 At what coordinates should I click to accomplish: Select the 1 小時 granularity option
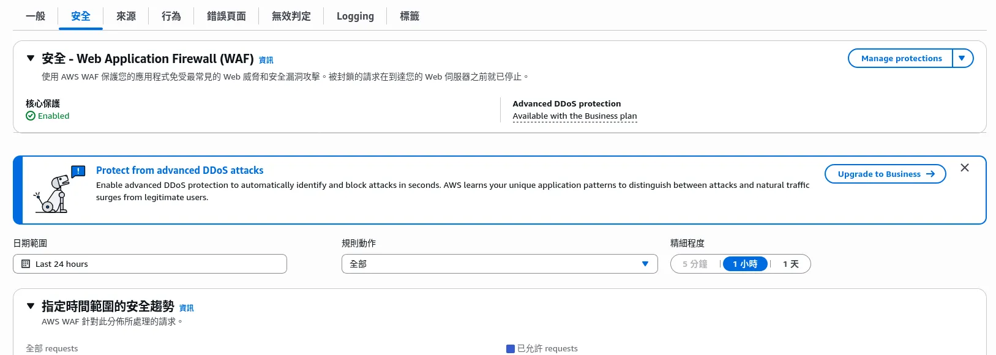point(745,264)
